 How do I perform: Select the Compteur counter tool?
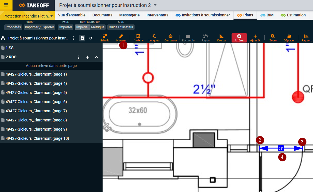pyautogui.click(x=171, y=38)
